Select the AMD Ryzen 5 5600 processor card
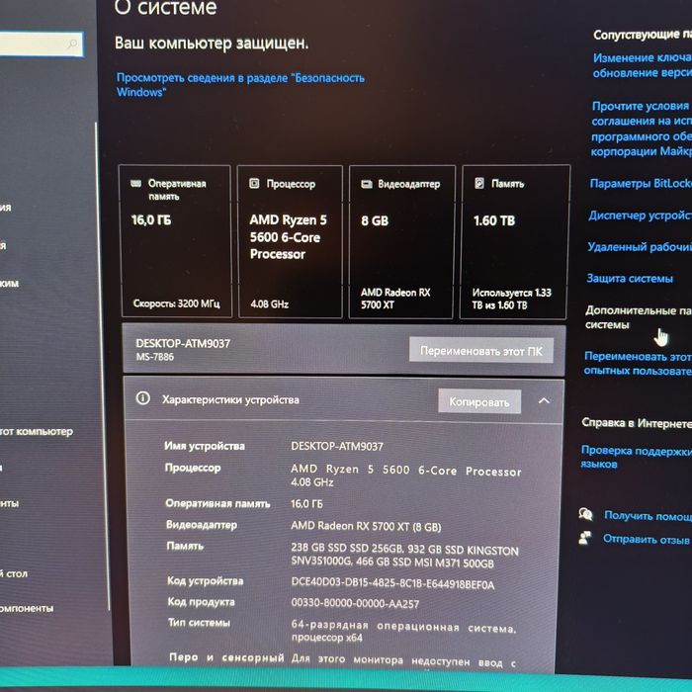The height and width of the screenshot is (692, 692). pos(291,241)
